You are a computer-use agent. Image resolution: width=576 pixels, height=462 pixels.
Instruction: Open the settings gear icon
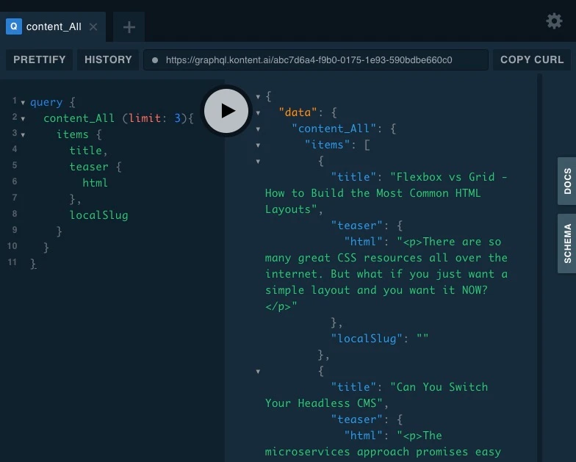[x=554, y=21]
